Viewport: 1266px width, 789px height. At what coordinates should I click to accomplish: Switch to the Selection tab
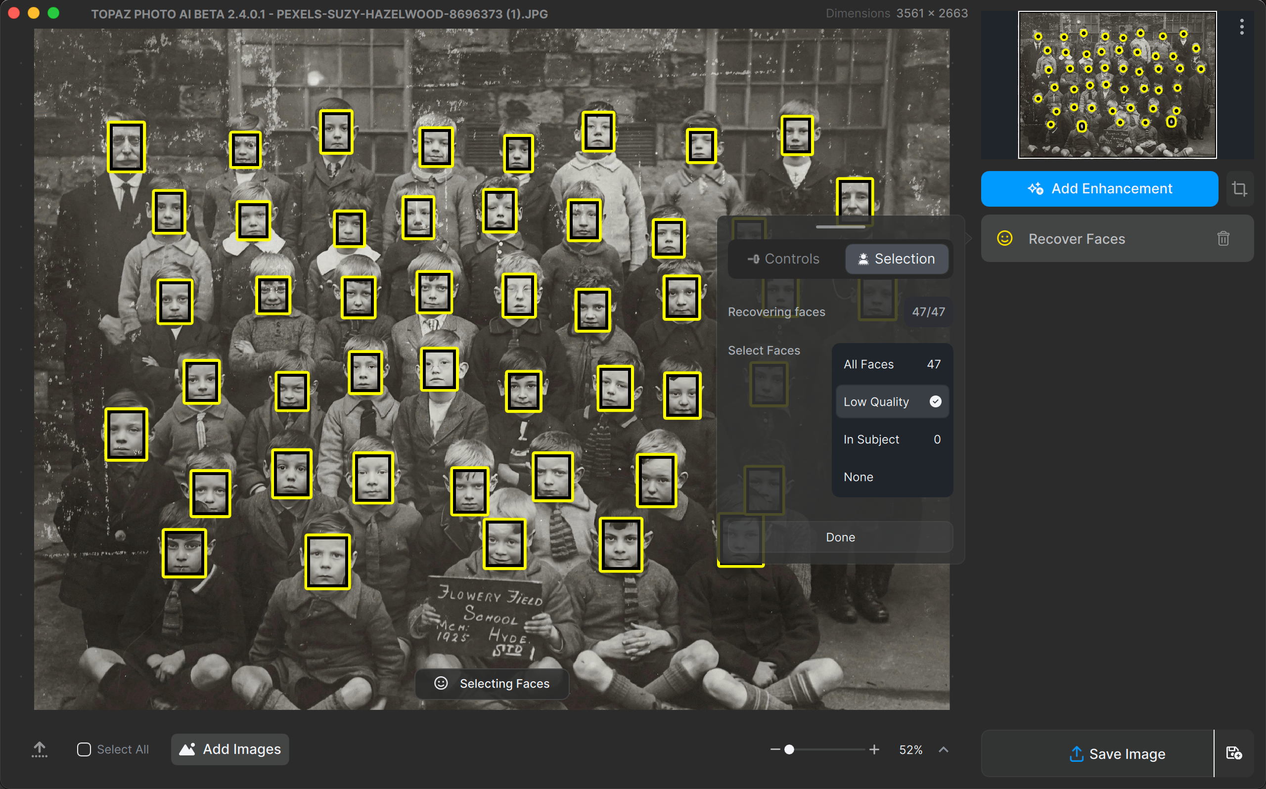897,259
